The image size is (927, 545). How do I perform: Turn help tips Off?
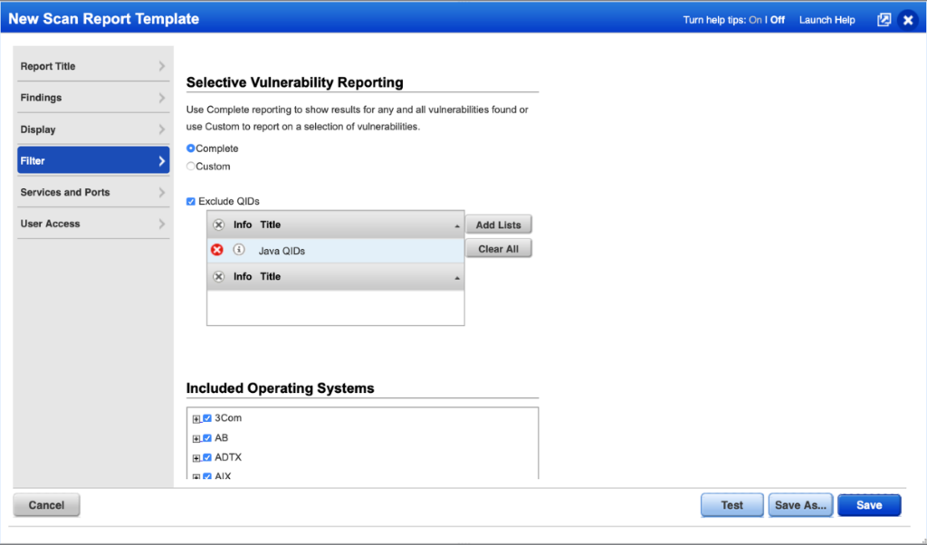[x=778, y=20]
